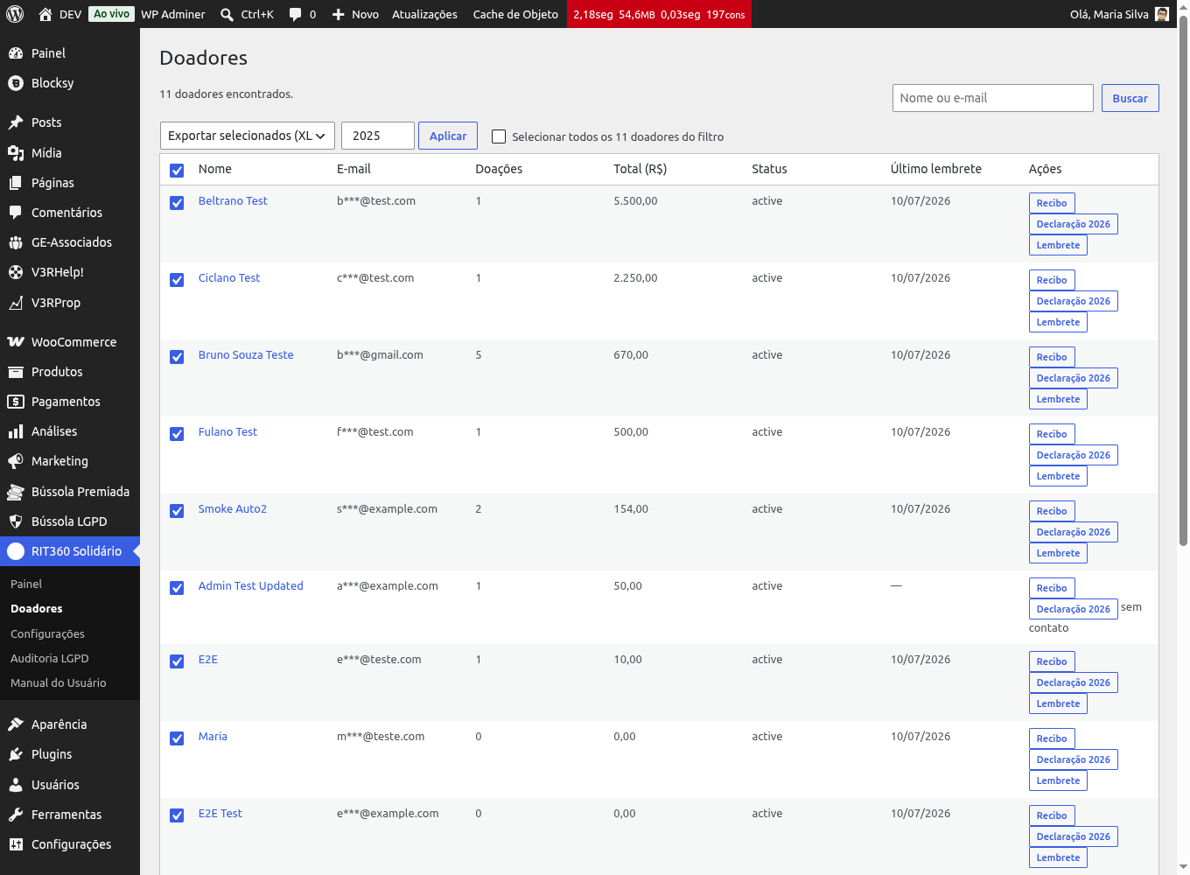Click the Páginas pages icon
Screen dimensions: 1190x875
pyautogui.click(x=16, y=183)
